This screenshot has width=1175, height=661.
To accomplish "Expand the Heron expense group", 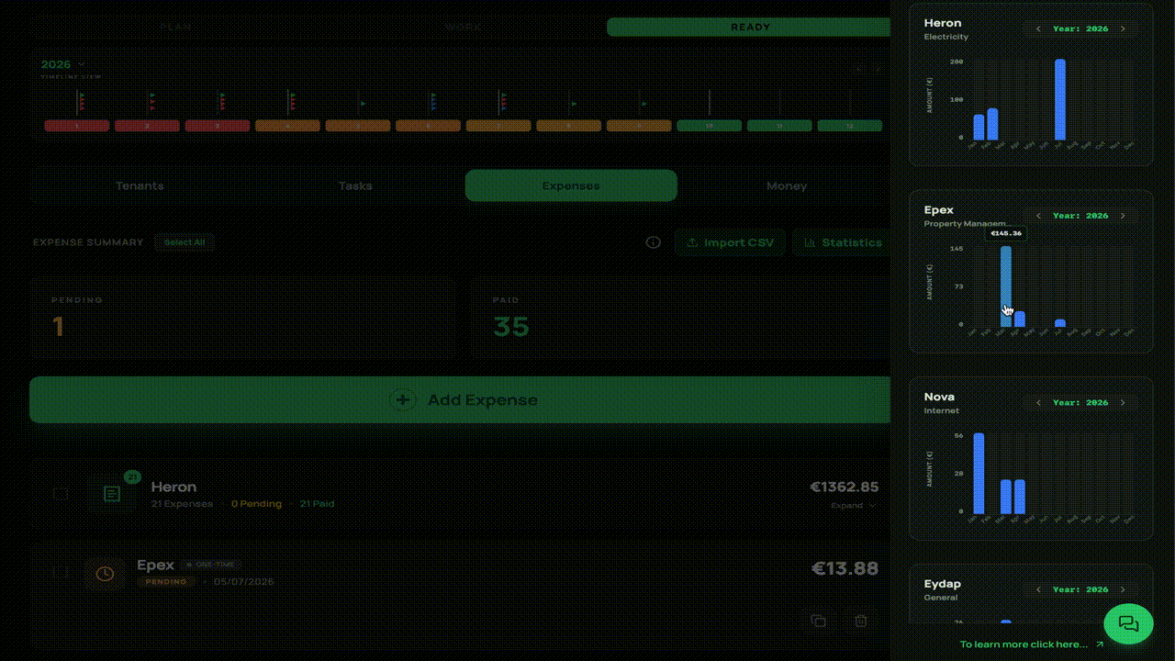I will click(x=854, y=505).
